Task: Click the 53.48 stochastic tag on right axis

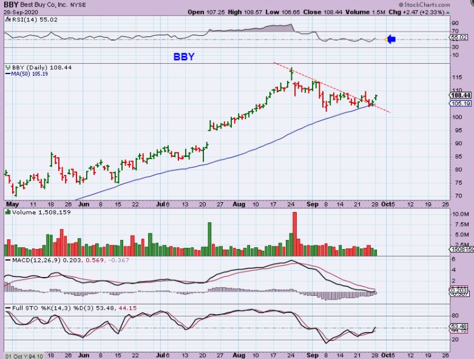Action: pyautogui.click(x=458, y=327)
